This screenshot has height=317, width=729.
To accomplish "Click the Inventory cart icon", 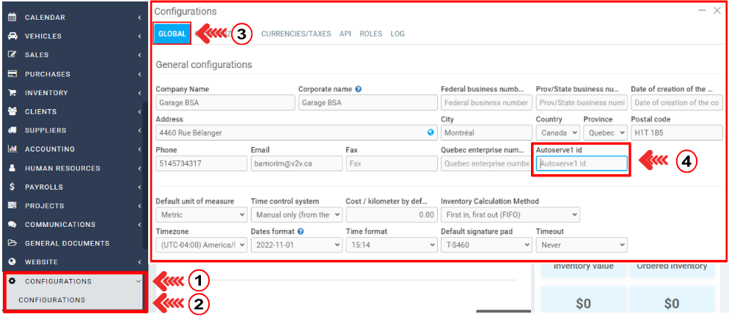I will (12, 93).
